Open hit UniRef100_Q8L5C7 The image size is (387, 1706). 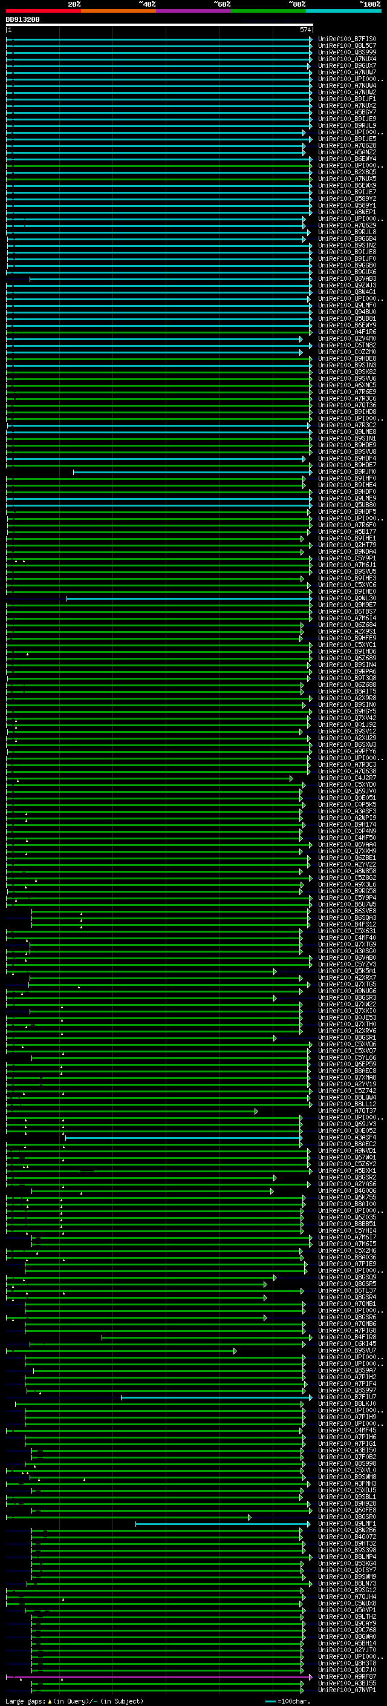point(346,46)
